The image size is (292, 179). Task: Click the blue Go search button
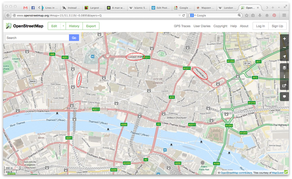click(x=74, y=38)
